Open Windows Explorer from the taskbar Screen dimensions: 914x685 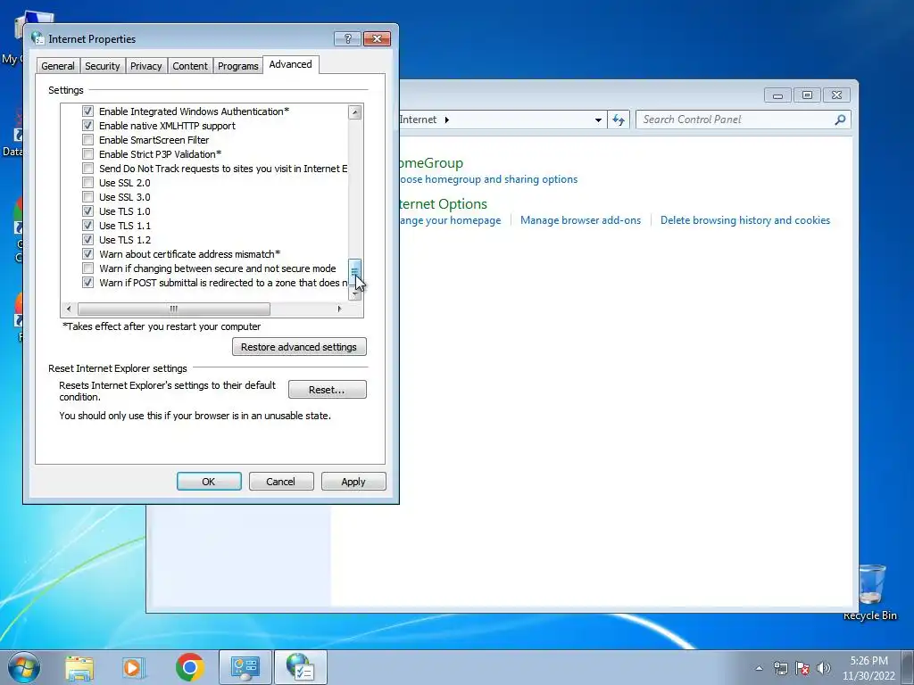pyautogui.click(x=79, y=667)
